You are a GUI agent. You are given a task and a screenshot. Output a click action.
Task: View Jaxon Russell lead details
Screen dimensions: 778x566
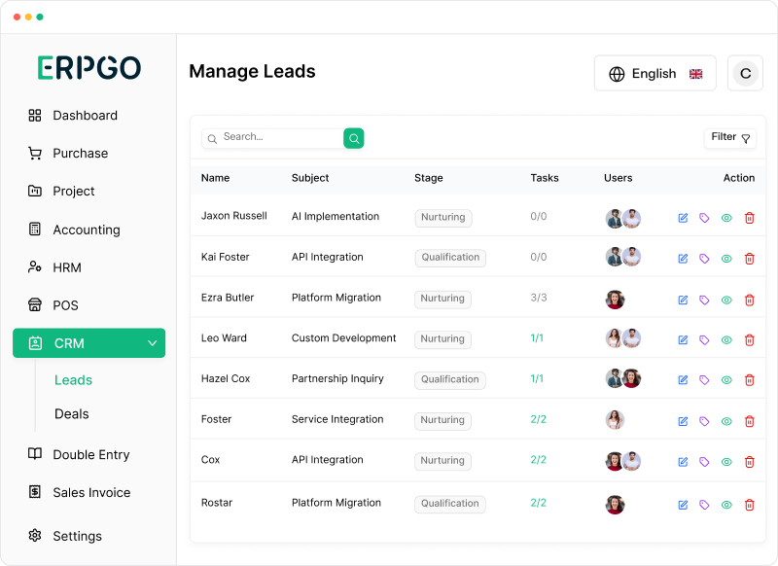click(726, 218)
